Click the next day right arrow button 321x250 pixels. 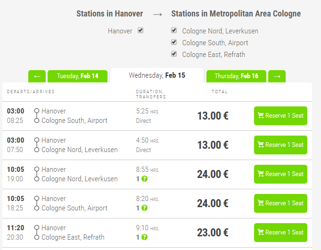[x=277, y=76]
